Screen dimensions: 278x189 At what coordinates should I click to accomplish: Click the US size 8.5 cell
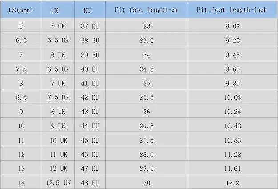[21, 97]
